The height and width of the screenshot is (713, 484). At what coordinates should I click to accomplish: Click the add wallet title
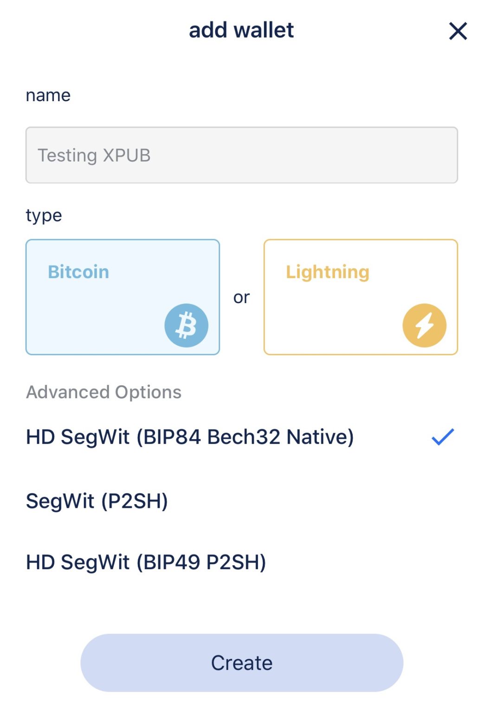[241, 30]
